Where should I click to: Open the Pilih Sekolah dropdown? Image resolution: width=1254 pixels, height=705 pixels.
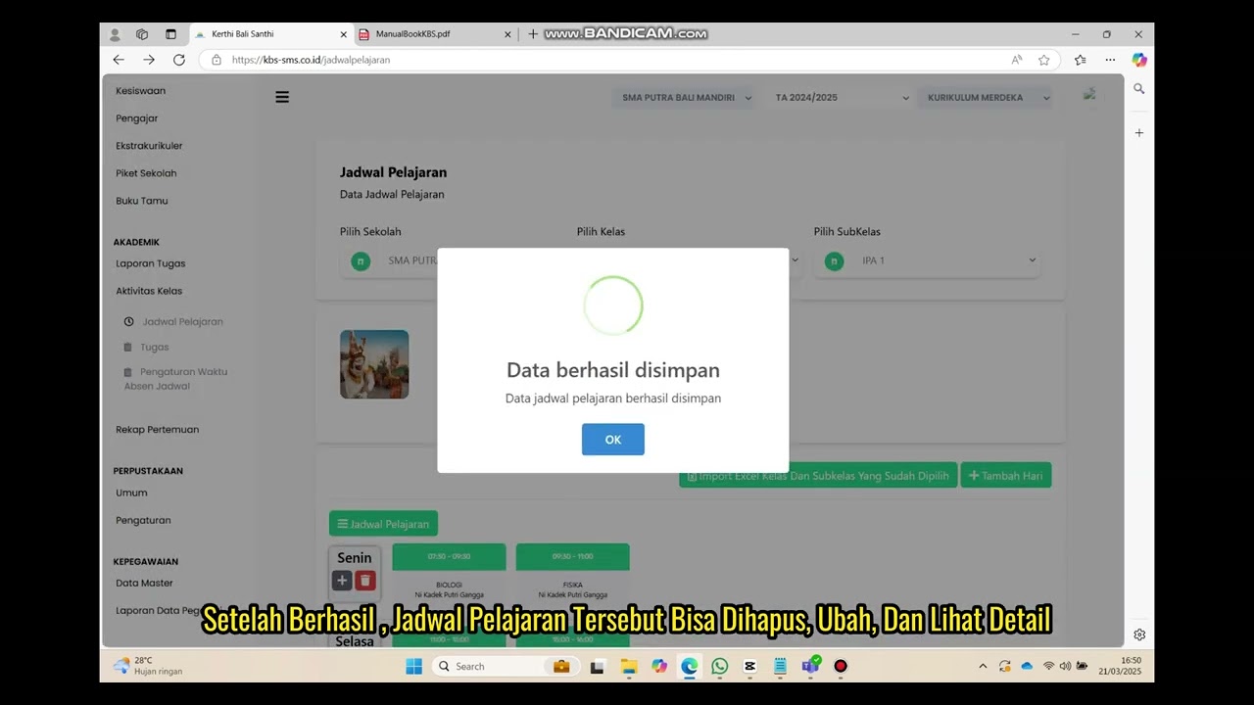(x=389, y=260)
